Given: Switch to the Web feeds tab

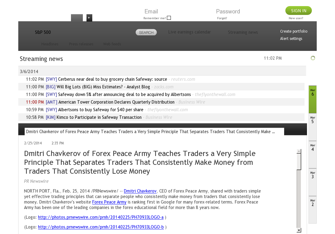Looking at the screenshot, I should pyautogui.click(x=112, y=44).
